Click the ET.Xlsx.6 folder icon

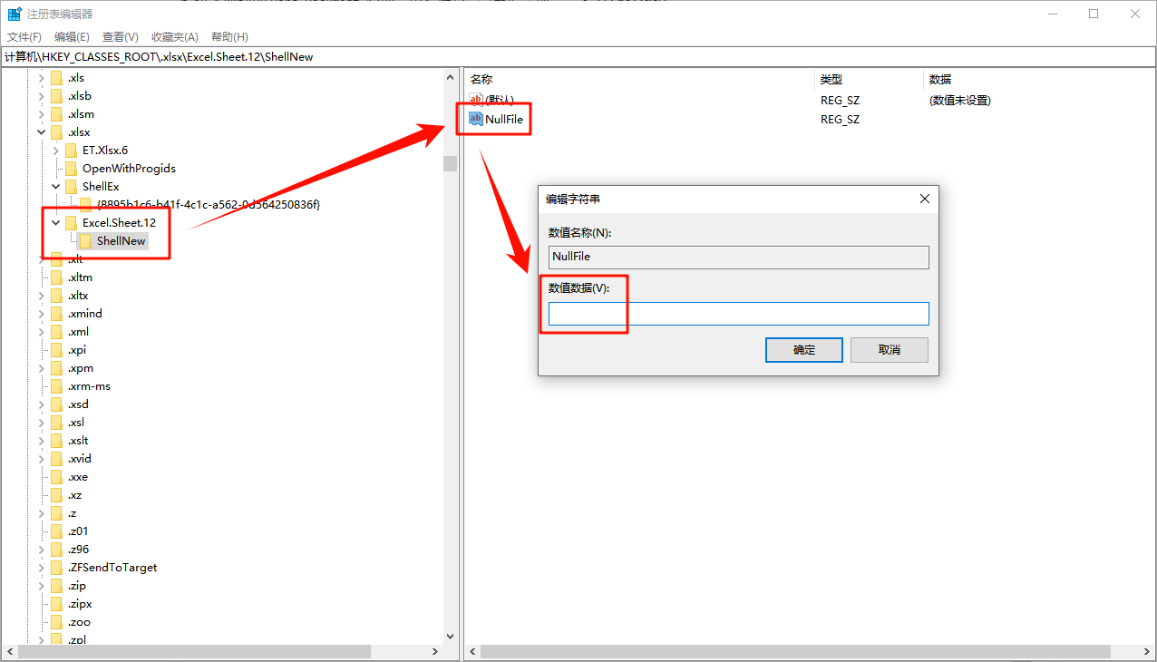[73, 150]
